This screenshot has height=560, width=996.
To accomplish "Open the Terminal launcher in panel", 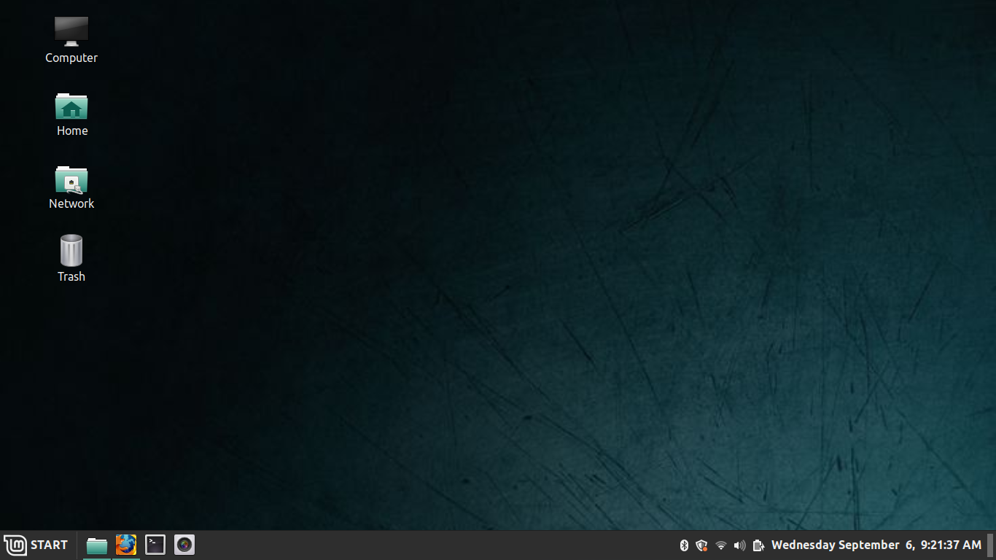I will coord(155,545).
